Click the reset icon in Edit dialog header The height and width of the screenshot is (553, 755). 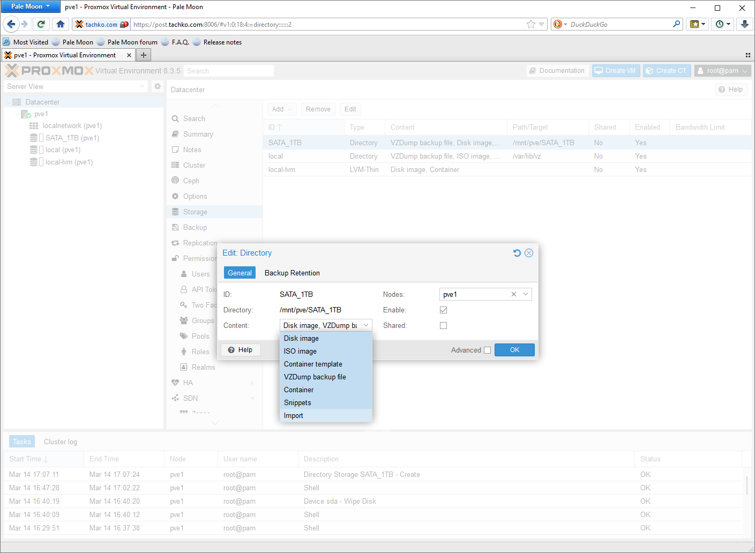(517, 253)
